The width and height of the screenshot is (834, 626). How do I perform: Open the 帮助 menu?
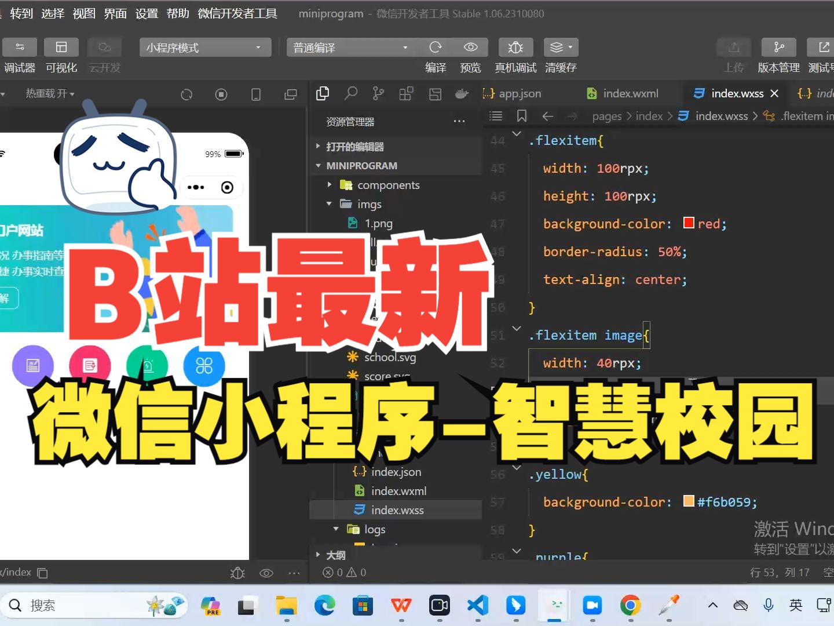coord(178,13)
